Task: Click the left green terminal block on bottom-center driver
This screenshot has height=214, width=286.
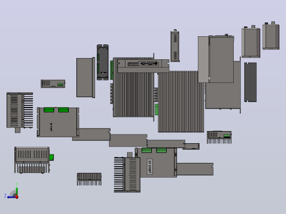Action: point(147,150)
